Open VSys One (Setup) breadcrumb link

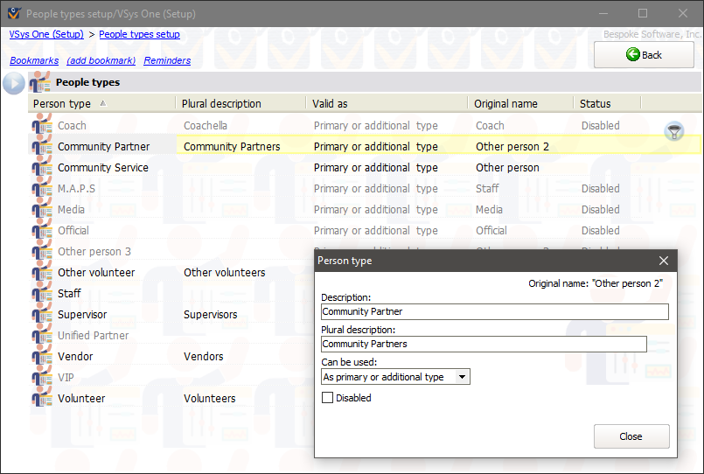(x=46, y=35)
